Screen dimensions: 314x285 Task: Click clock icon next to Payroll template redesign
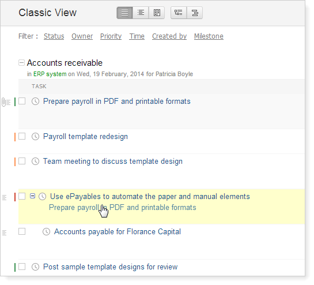point(36,137)
